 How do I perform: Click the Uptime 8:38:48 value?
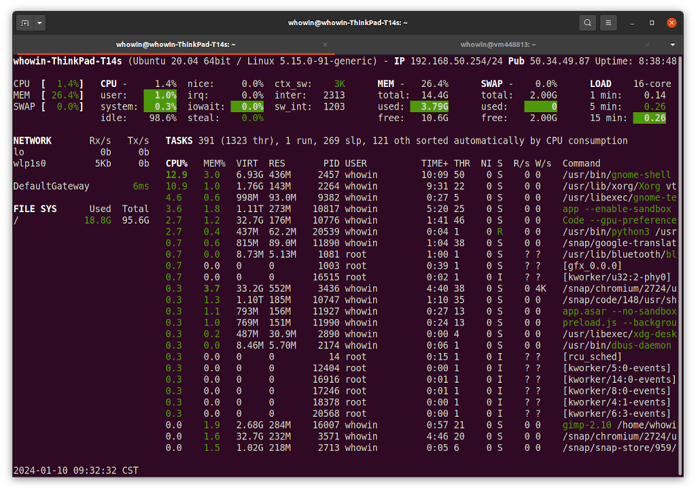tap(657, 61)
